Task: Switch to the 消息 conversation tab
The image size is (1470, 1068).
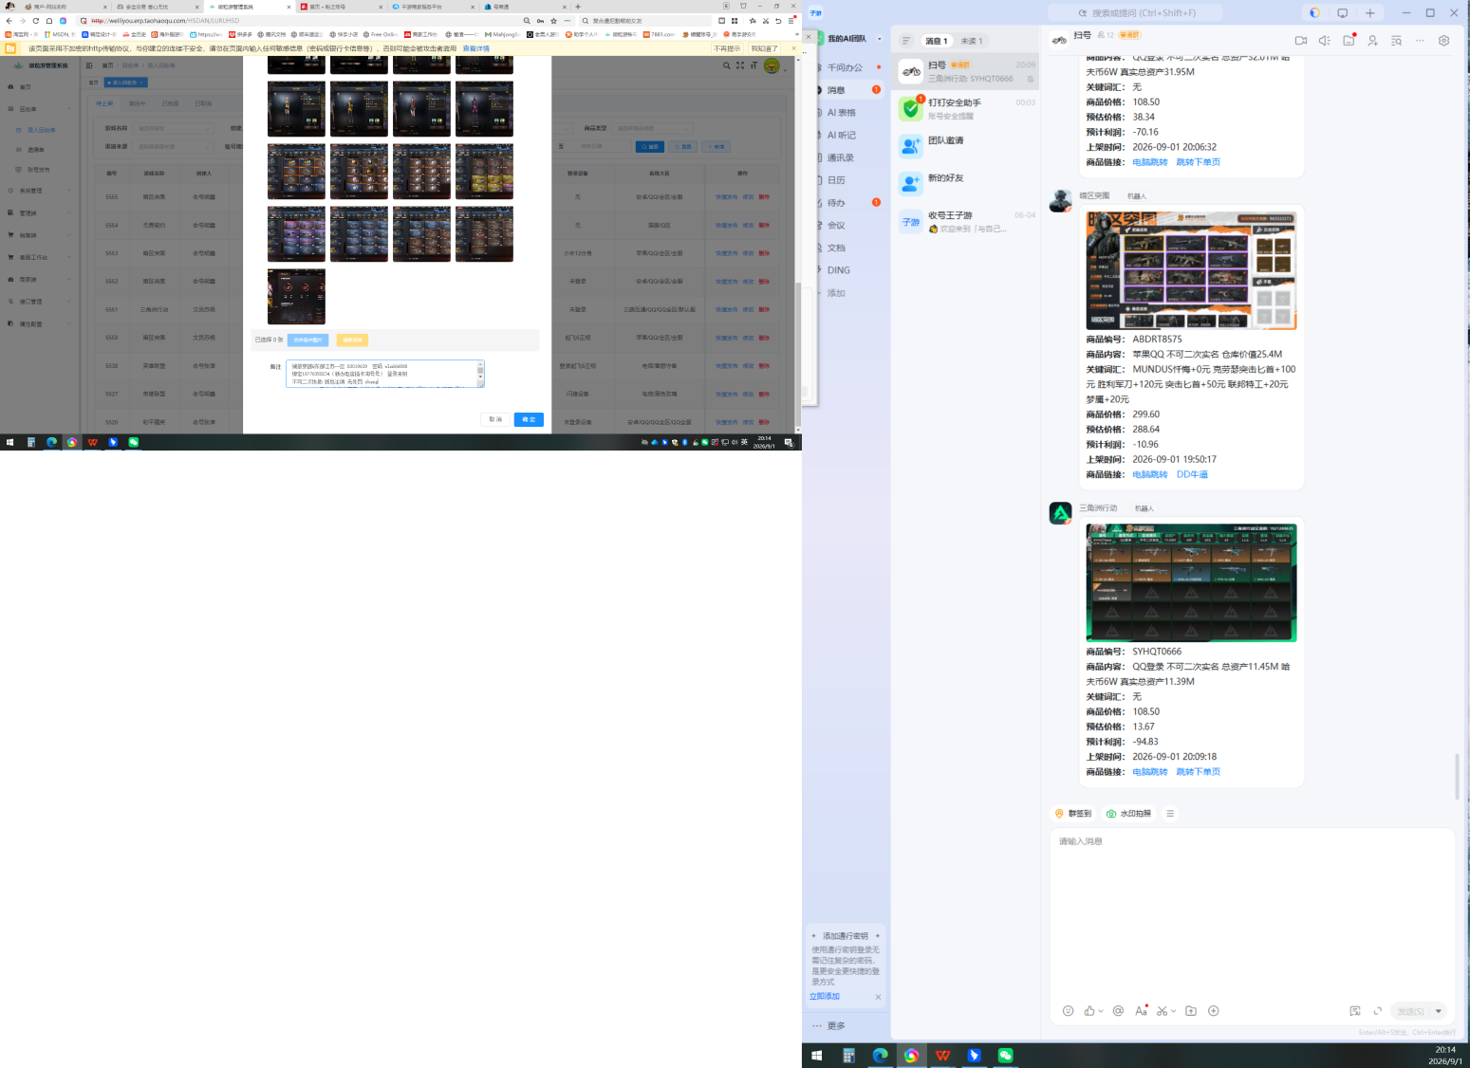Action: tap(937, 41)
